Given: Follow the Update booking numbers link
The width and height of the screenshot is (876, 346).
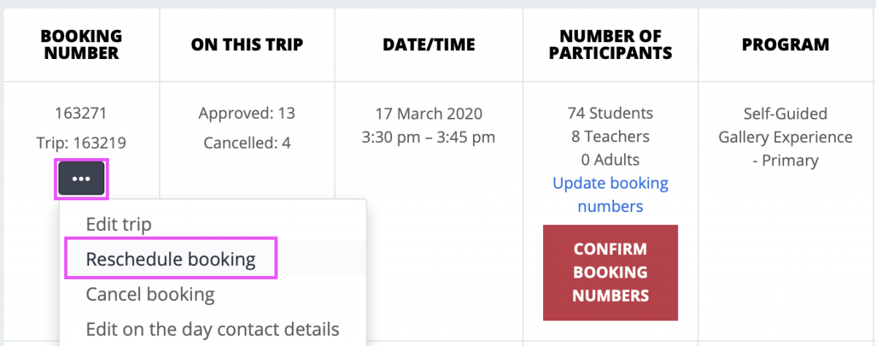Looking at the screenshot, I should 610,194.
